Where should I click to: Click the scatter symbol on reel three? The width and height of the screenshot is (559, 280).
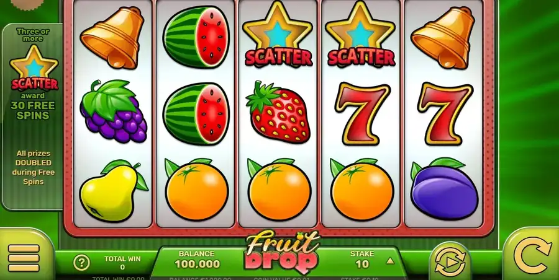[278, 34]
